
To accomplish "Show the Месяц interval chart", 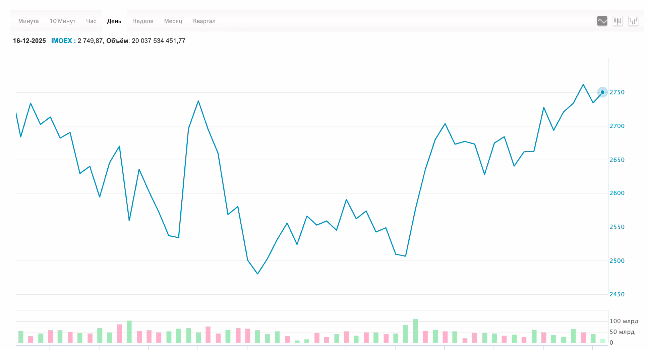I will (173, 21).
